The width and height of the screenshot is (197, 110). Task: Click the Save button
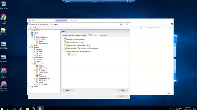pos(123,91)
